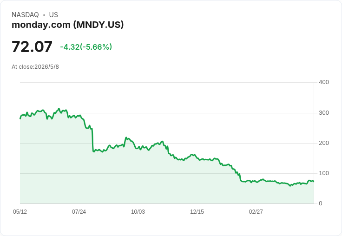
Task: Click the 05/12 date on x-axis
Action: coord(20,211)
